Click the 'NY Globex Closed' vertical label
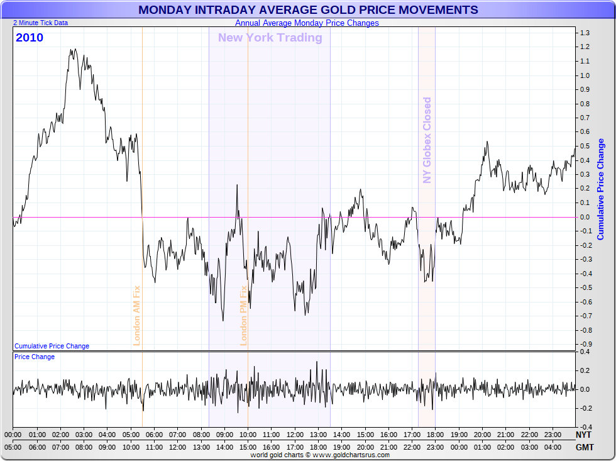 (427, 140)
